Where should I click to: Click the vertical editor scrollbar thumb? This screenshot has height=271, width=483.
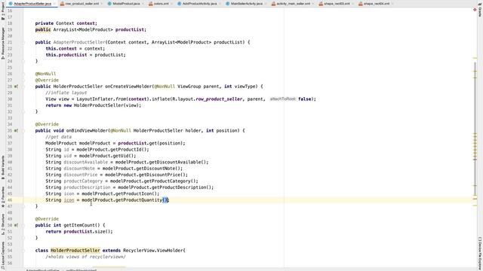475,129
